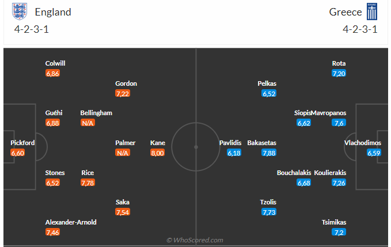Click the England crest icon
The image size is (391, 247).
point(19,12)
